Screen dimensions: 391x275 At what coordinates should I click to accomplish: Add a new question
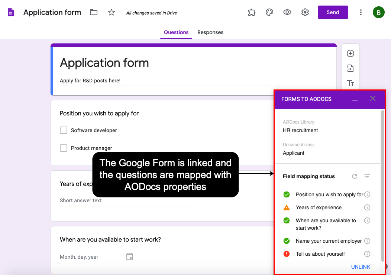[350, 53]
